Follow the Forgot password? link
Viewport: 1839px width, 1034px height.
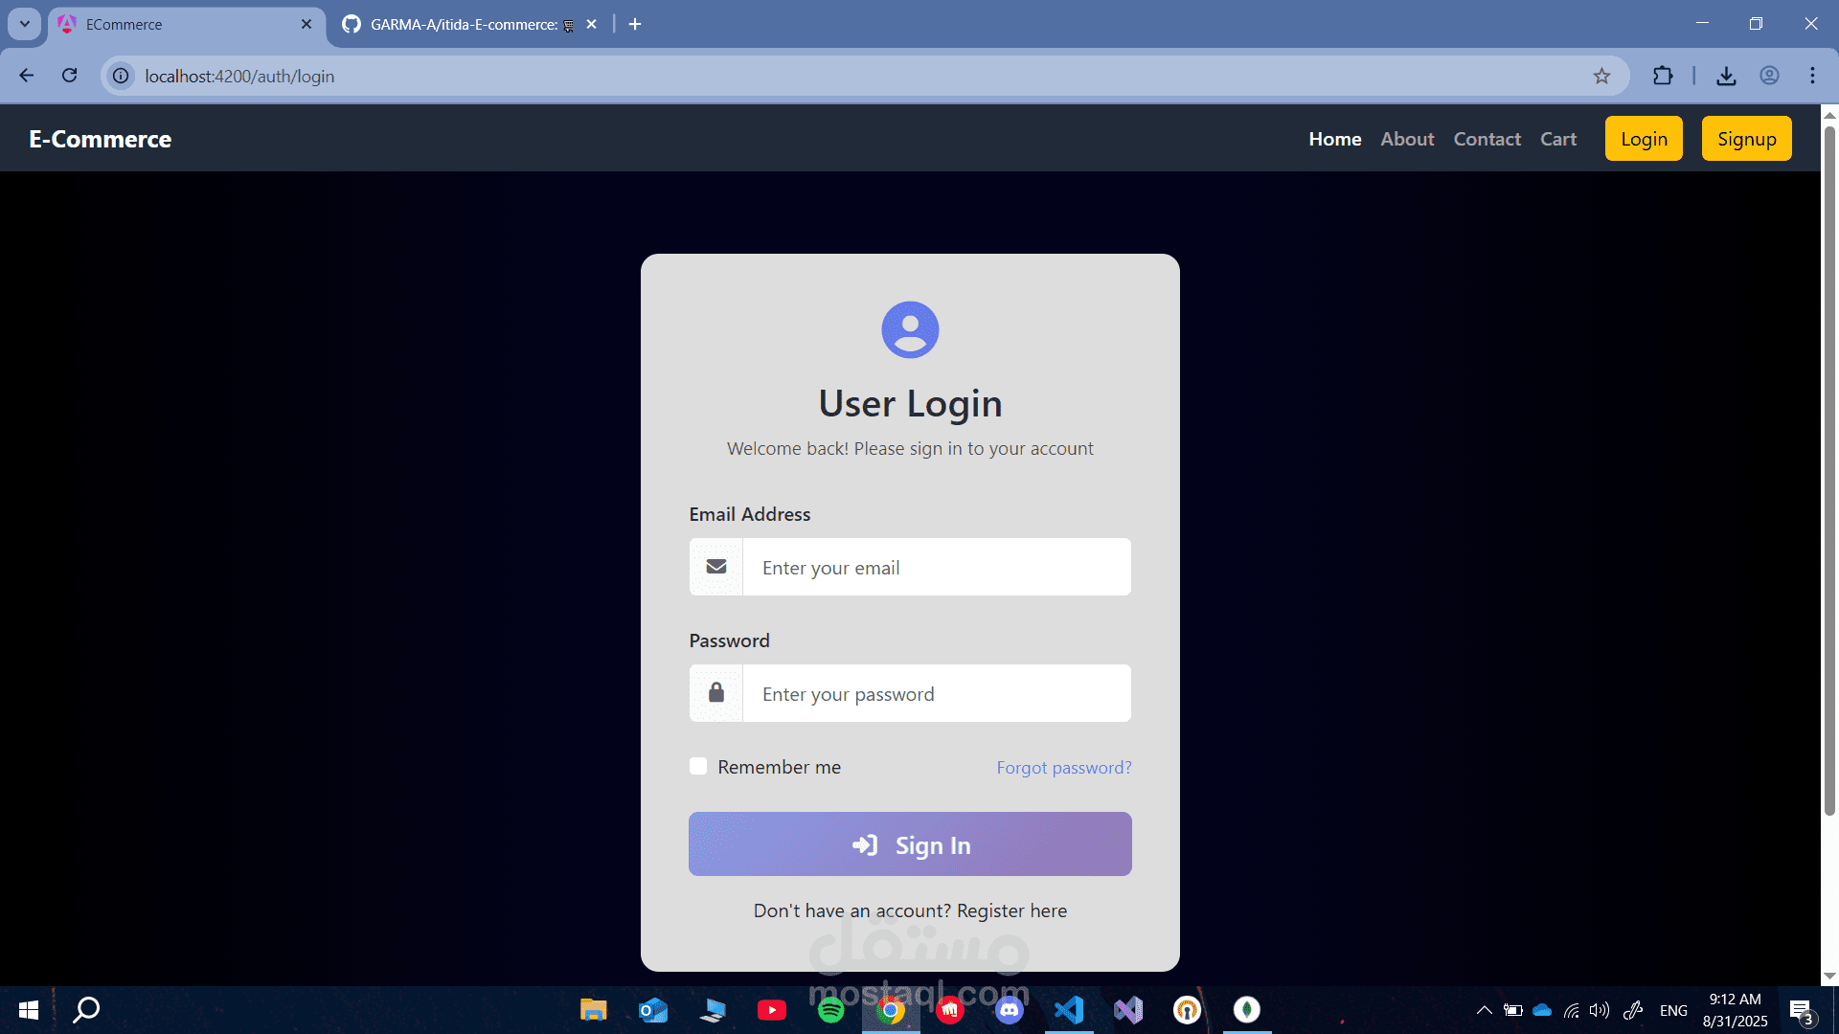(1063, 768)
